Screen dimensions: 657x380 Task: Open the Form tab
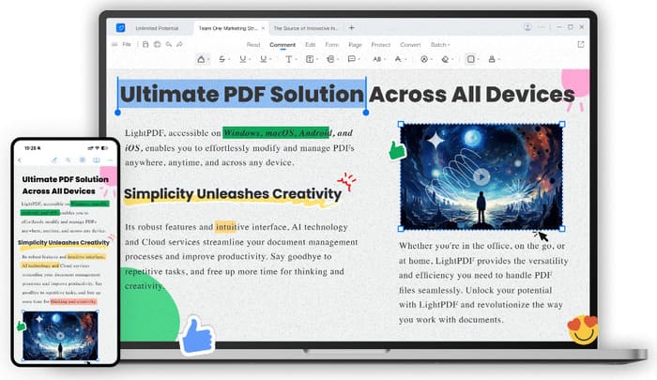click(x=332, y=45)
